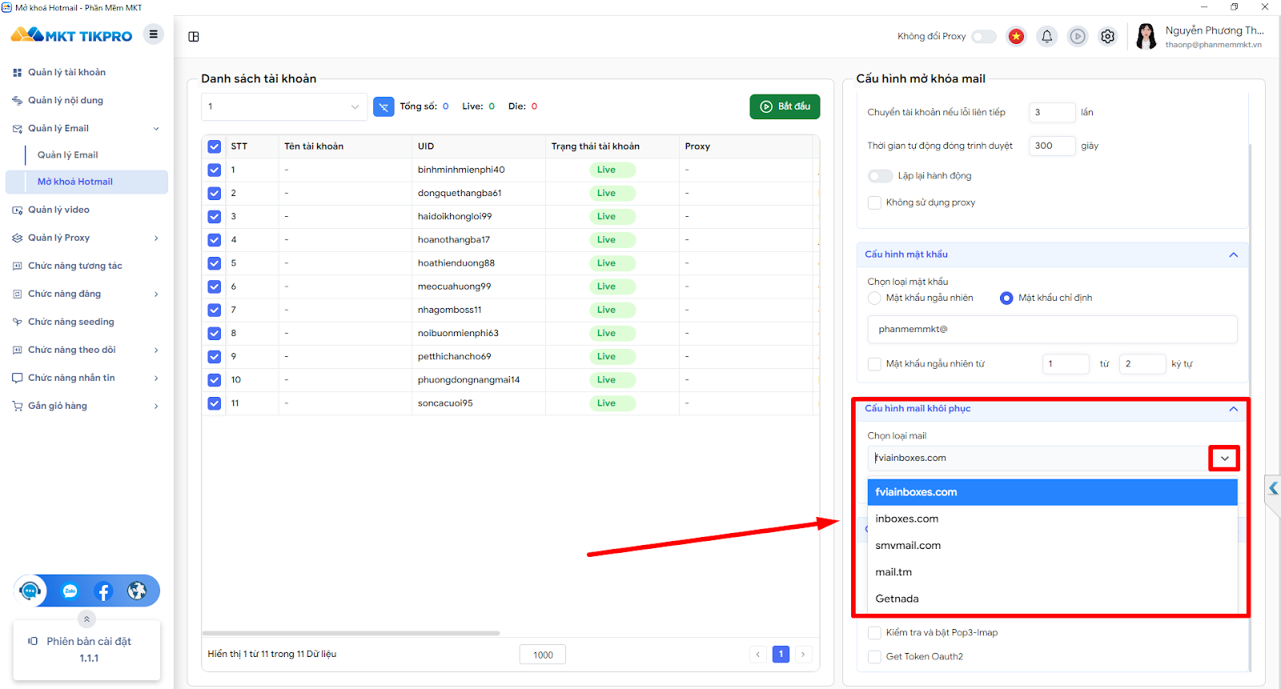
Task: Click the Vietnam flag language icon
Action: pos(1016,36)
